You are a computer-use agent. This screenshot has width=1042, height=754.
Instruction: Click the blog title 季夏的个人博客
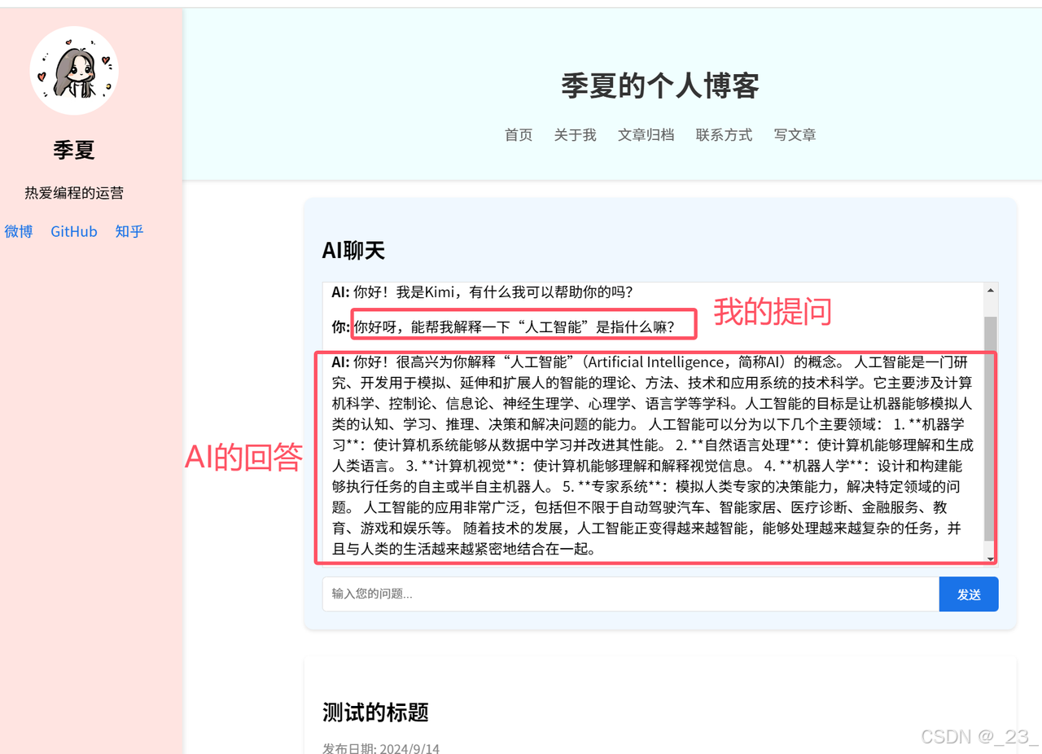pyautogui.click(x=659, y=85)
